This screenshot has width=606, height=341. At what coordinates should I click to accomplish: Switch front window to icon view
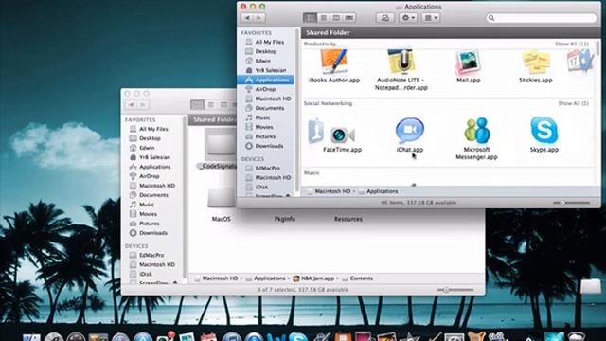coord(310,18)
